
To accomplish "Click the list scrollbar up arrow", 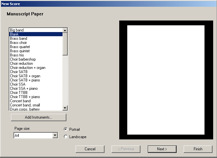I will [x=65, y=30].
